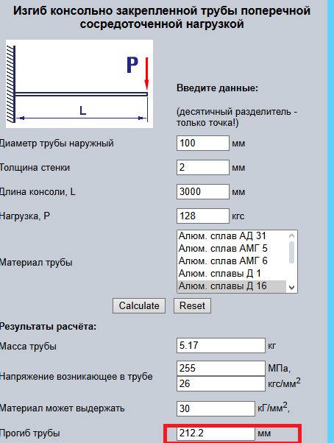
Task: Select Алюм. сплавы Д 16 option
Action: pyautogui.click(x=232, y=286)
